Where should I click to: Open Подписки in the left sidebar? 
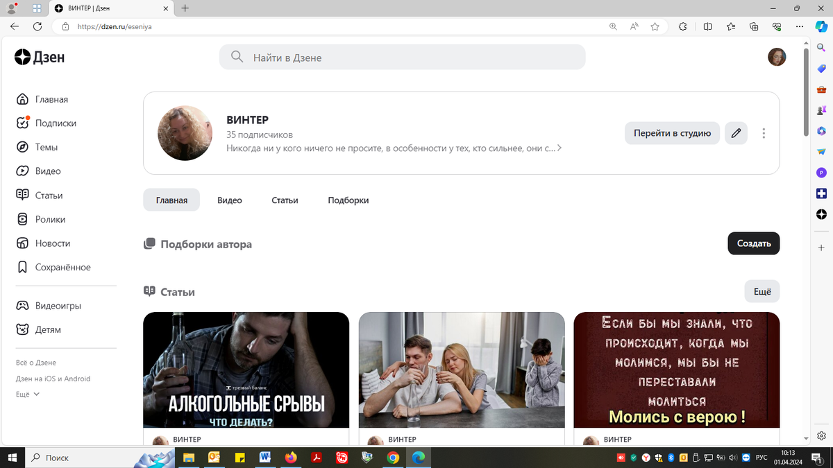[46, 123]
